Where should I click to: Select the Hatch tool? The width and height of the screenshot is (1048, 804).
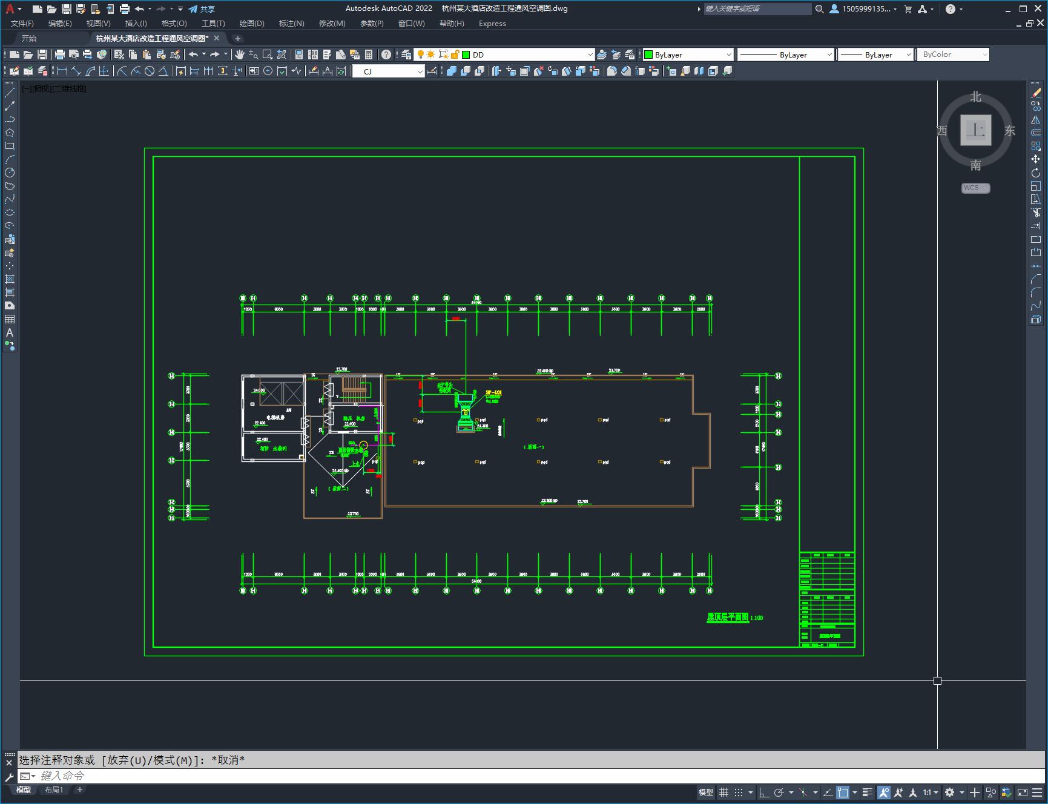point(10,279)
